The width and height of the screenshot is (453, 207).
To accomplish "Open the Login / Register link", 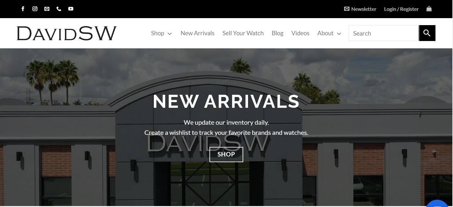I will click(x=401, y=9).
